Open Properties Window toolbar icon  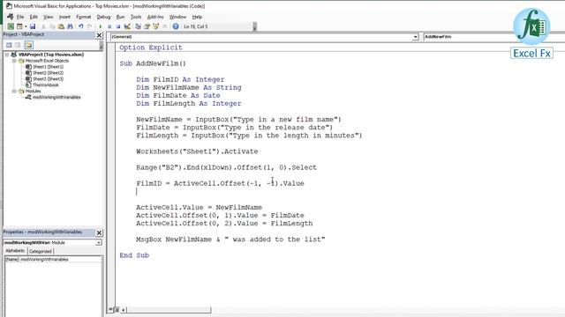tap(147, 26)
